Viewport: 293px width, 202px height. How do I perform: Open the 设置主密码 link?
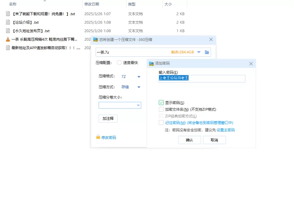226,130
